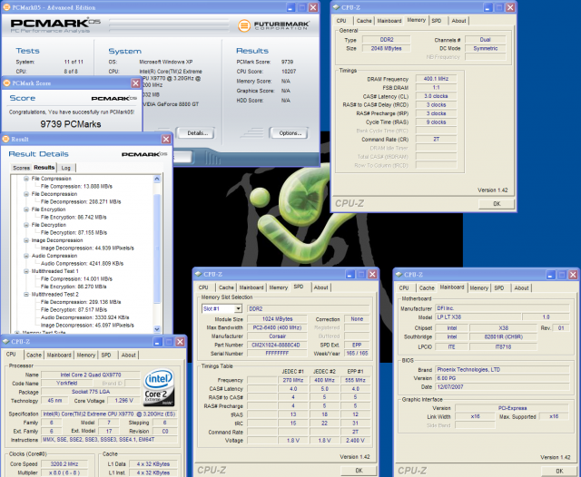Collapse the Audio Compression tree node
The height and width of the screenshot is (477, 581).
tap(26, 256)
